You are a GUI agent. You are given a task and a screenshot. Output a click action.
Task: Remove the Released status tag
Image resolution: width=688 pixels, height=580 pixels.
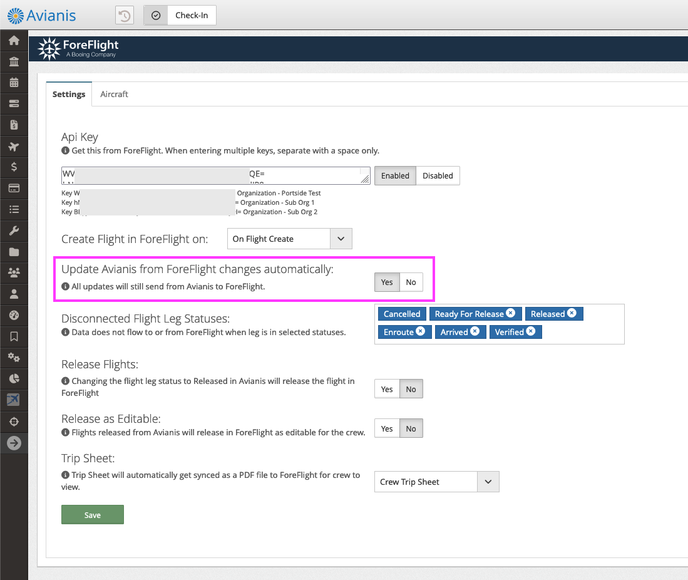pyautogui.click(x=572, y=313)
